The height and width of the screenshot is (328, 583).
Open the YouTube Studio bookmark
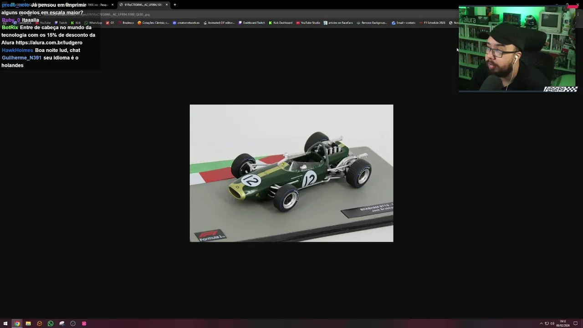(x=308, y=23)
